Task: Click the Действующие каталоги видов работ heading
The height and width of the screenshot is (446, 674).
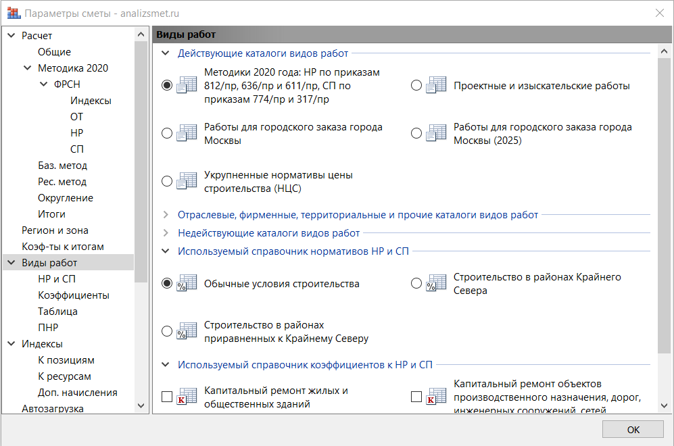Action: click(263, 53)
